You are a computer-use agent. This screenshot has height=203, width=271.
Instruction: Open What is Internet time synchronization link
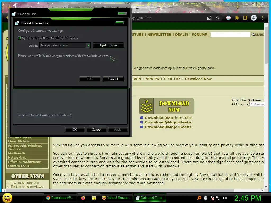pyautogui.click(x=44, y=115)
